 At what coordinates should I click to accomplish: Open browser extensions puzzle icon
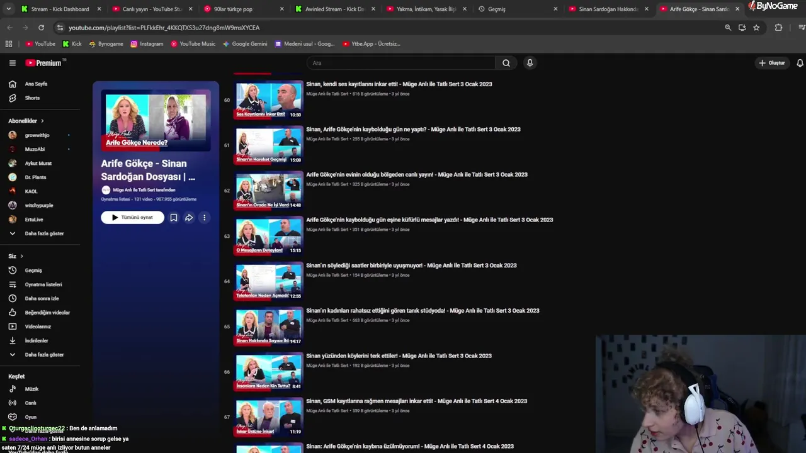click(778, 28)
